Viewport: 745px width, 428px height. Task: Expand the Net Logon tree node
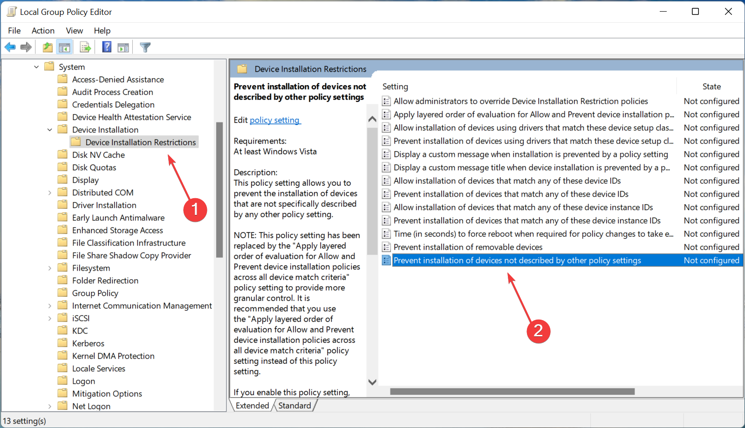(x=50, y=406)
